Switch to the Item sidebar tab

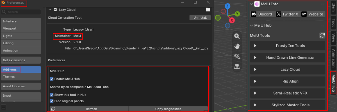333,8
